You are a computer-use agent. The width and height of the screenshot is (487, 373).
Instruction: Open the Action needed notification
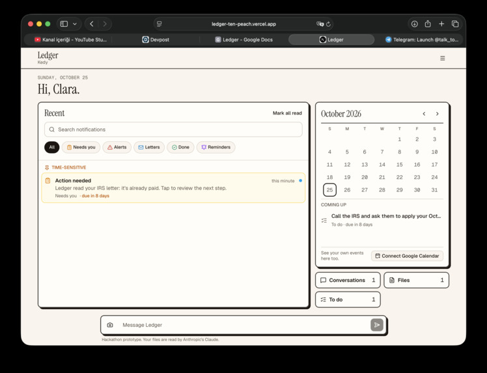tap(173, 188)
